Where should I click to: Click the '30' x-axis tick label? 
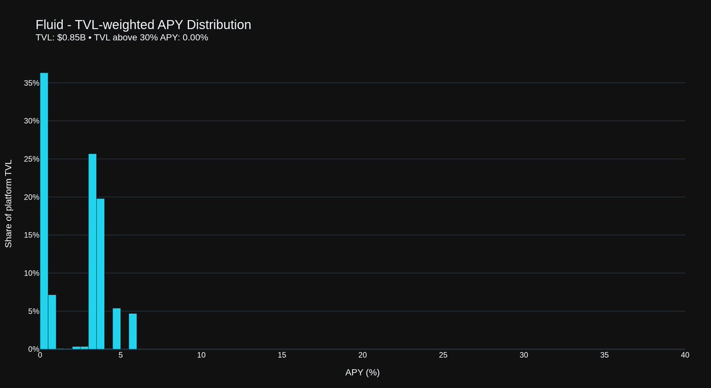click(524, 355)
